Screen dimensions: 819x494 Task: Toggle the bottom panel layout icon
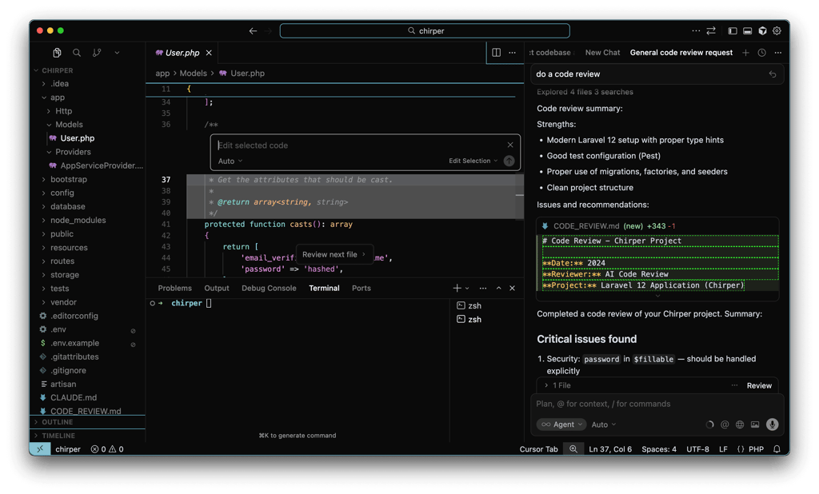pyautogui.click(x=748, y=31)
